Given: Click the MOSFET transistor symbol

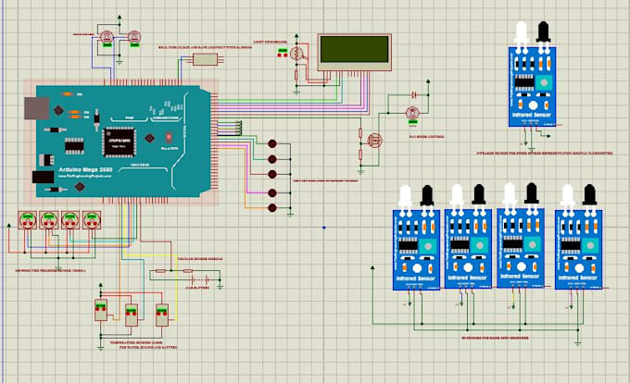Looking at the screenshot, I should pos(375,141).
